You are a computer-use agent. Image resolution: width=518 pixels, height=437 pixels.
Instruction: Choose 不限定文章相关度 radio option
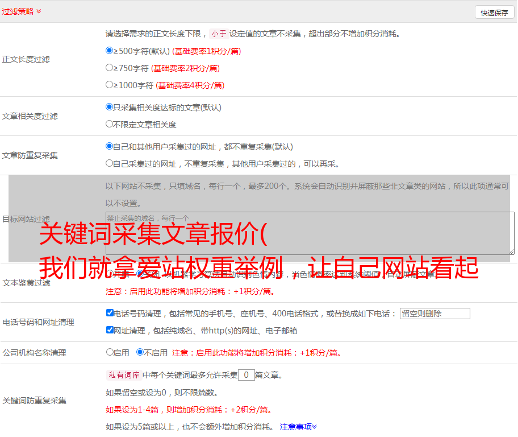click(109, 124)
